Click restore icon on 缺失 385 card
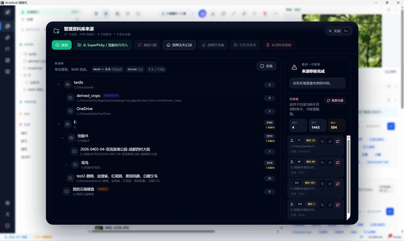Viewport: 404px width, 241px height. point(338,184)
